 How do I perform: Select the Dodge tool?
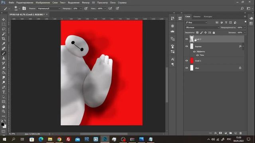[x=4, y=82]
